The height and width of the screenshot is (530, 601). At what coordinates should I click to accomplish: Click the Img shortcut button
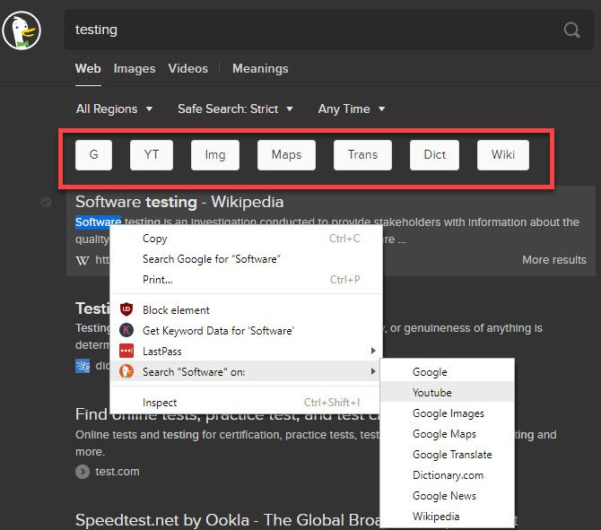coord(215,155)
